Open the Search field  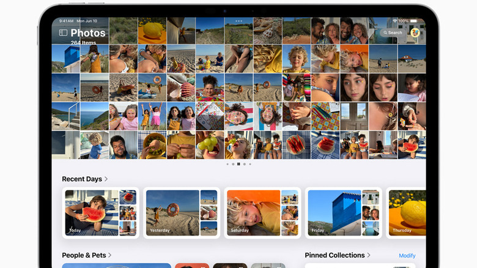[393, 32]
